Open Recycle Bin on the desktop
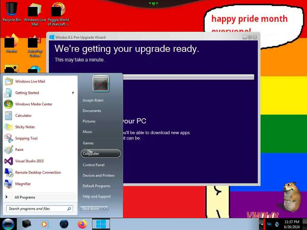The image size is (307, 230). click(12, 12)
